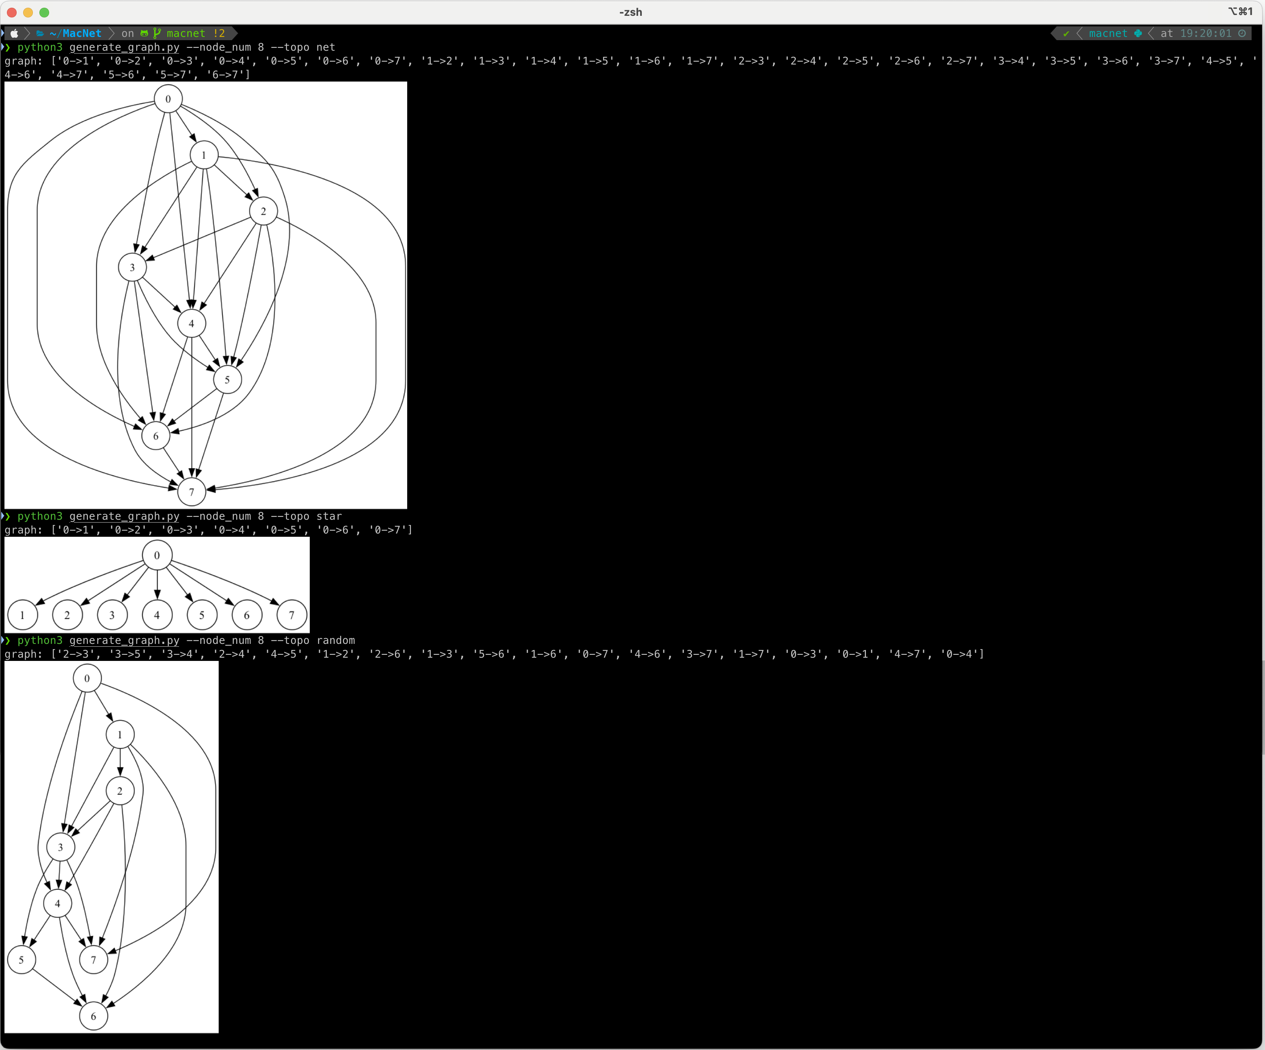Click generate_graph.py in the star topo command
This screenshot has width=1265, height=1050.
pyautogui.click(x=124, y=516)
